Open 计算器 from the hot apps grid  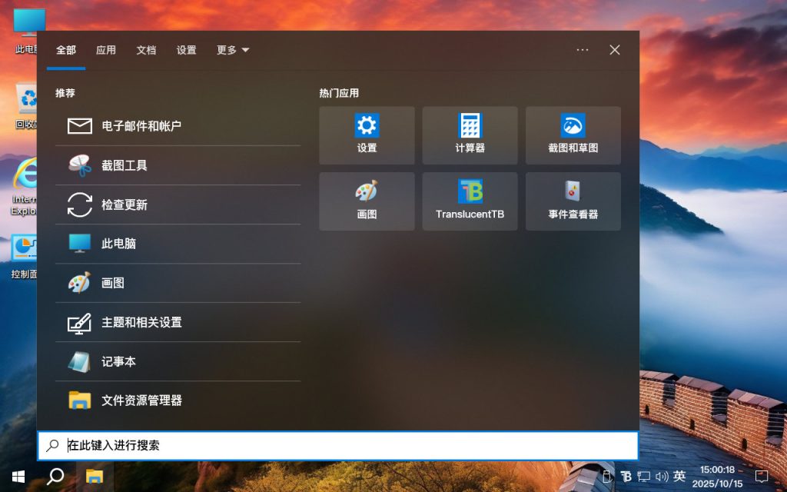point(470,135)
